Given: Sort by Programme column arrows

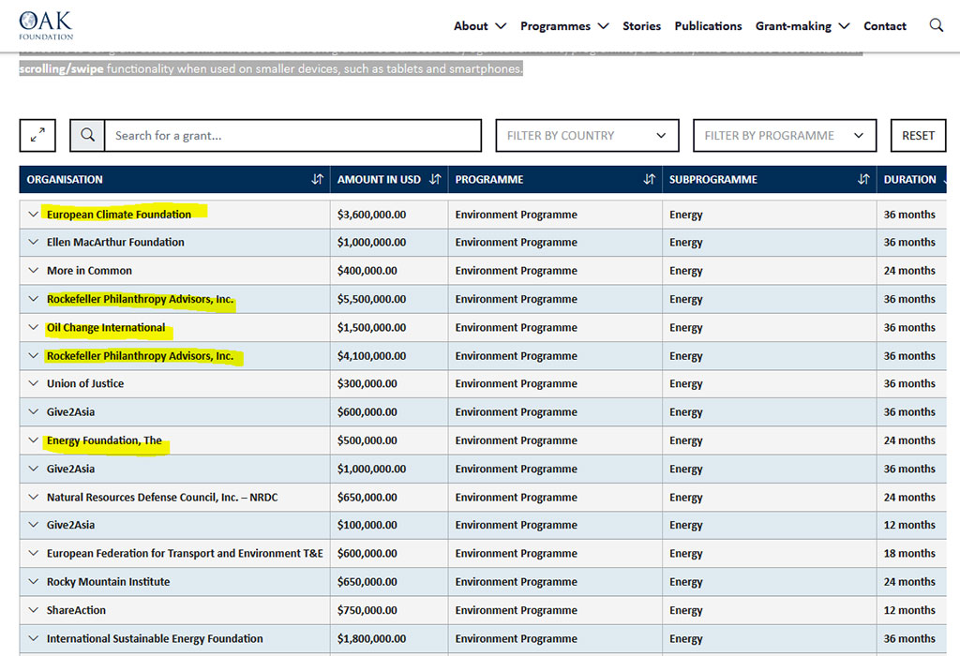Looking at the screenshot, I should 649,180.
